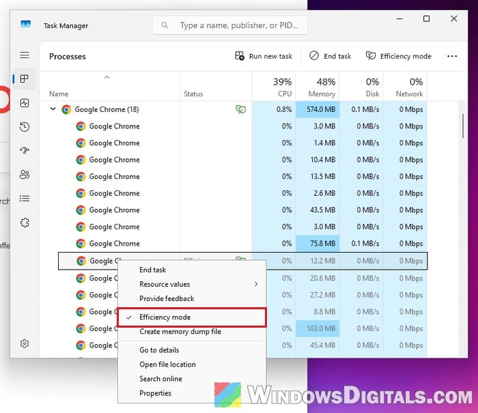Screen dimensions: 478x413
Task: Click Run new task button
Action: tap(264, 56)
